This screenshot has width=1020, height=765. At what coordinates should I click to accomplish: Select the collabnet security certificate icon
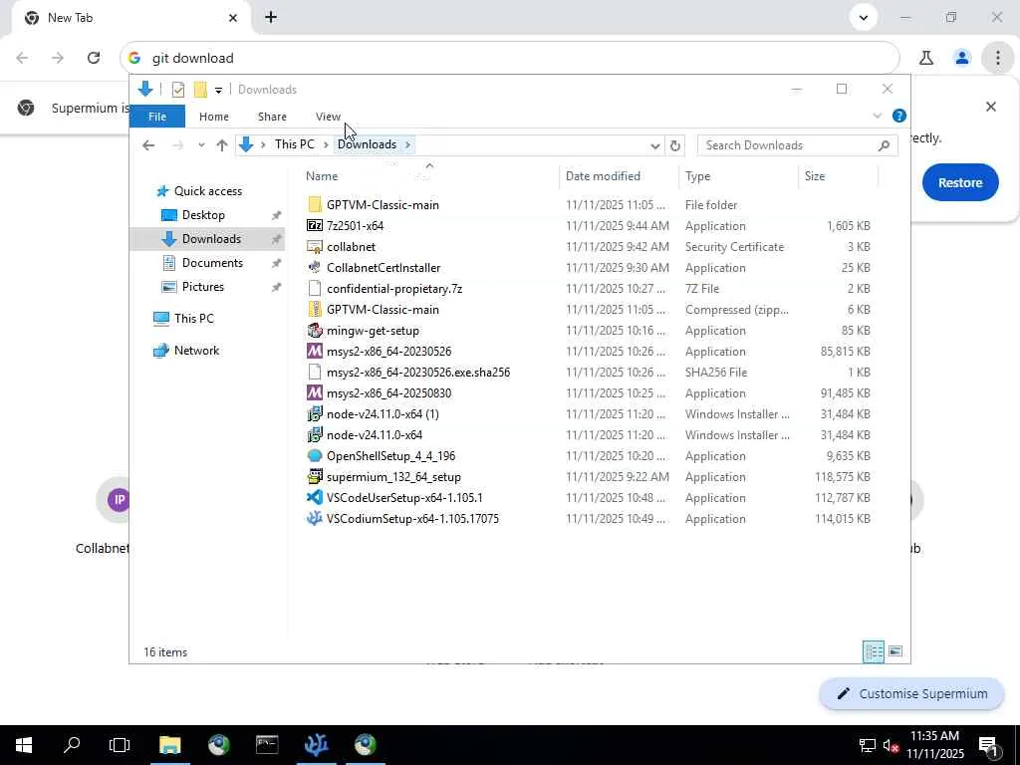[314, 247]
